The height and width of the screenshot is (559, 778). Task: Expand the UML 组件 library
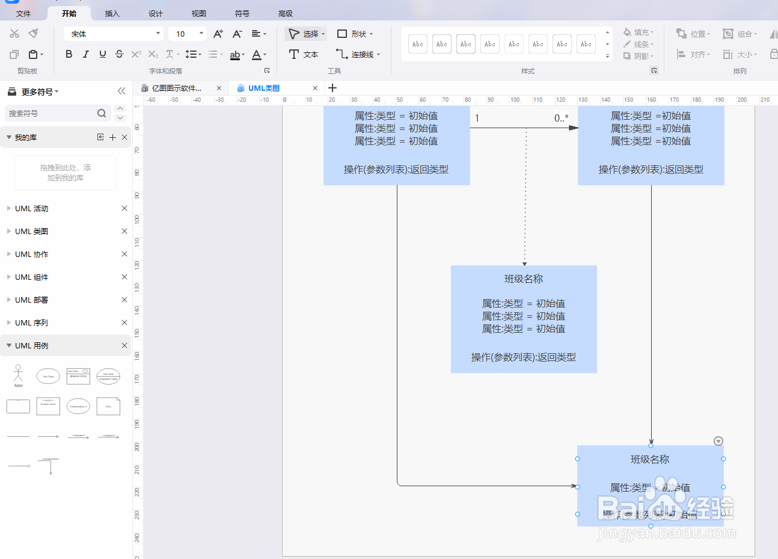[x=9, y=277]
